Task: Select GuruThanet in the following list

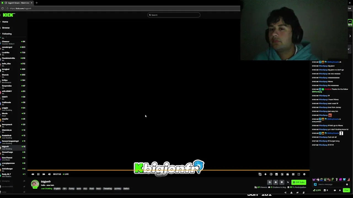Action: [13, 159]
